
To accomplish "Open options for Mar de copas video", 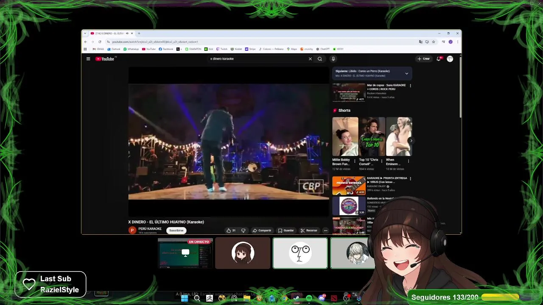I will pyautogui.click(x=410, y=86).
